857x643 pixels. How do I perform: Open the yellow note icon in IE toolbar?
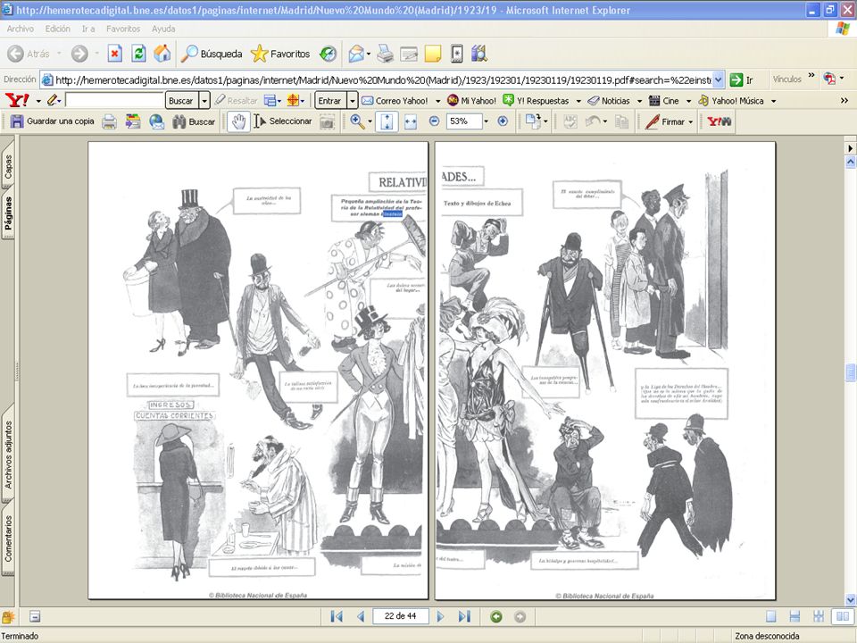pyautogui.click(x=433, y=54)
